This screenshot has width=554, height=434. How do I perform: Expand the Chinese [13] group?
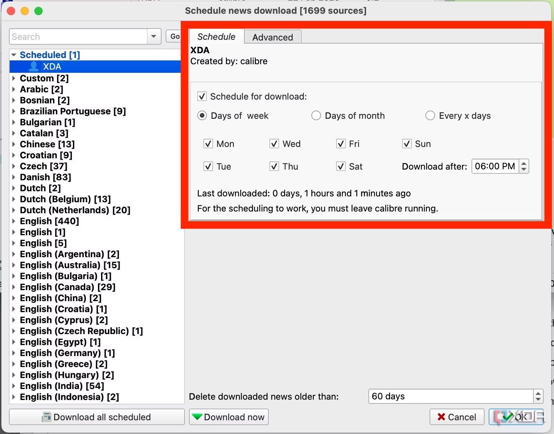tap(14, 144)
